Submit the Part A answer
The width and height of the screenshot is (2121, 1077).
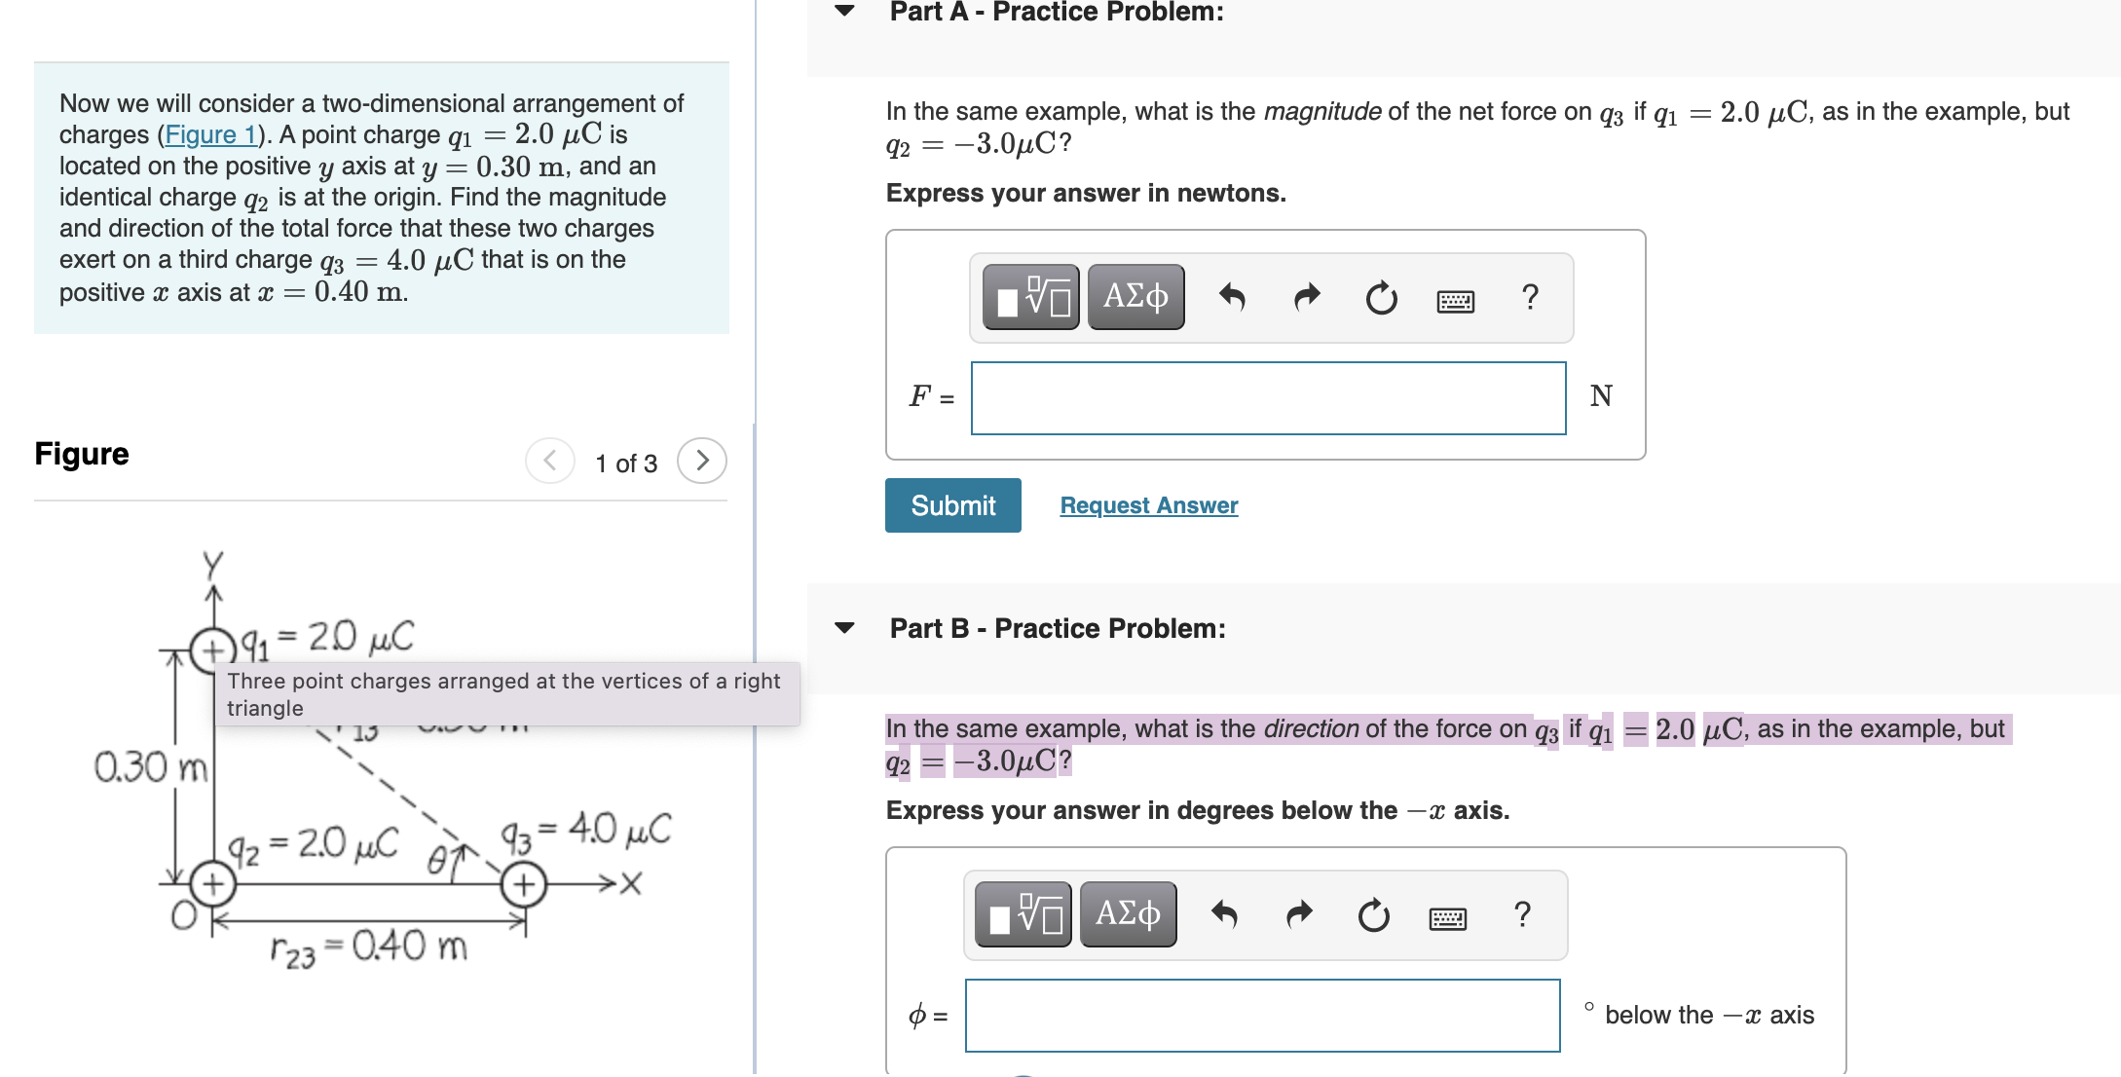coord(952,504)
